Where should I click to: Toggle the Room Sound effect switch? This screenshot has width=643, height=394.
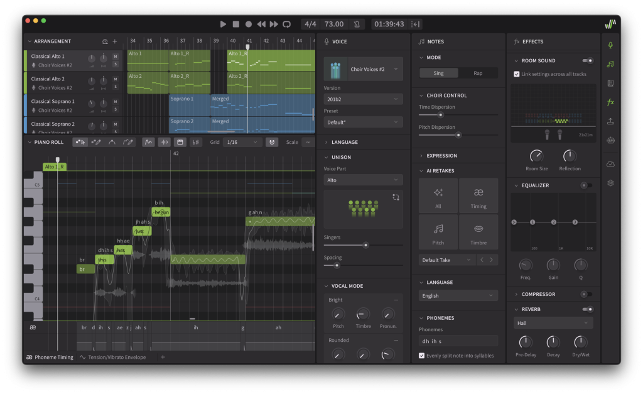[x=588, y=61]
